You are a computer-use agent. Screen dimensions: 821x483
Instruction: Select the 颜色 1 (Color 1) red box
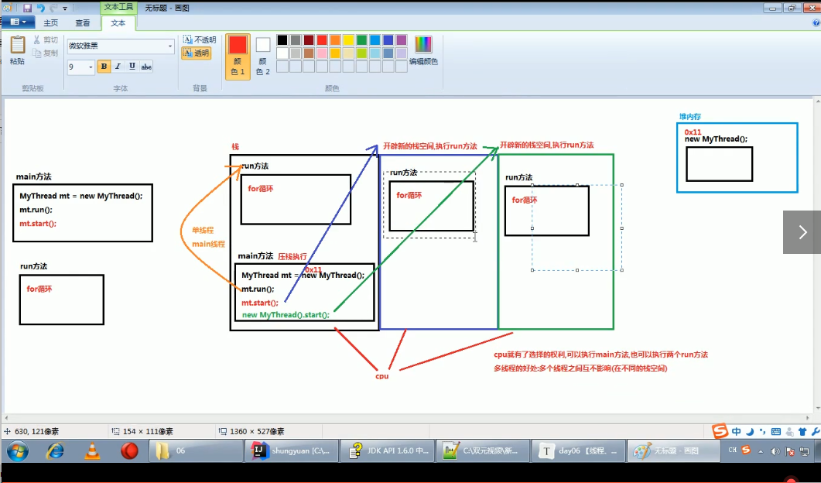pos(238,57)
